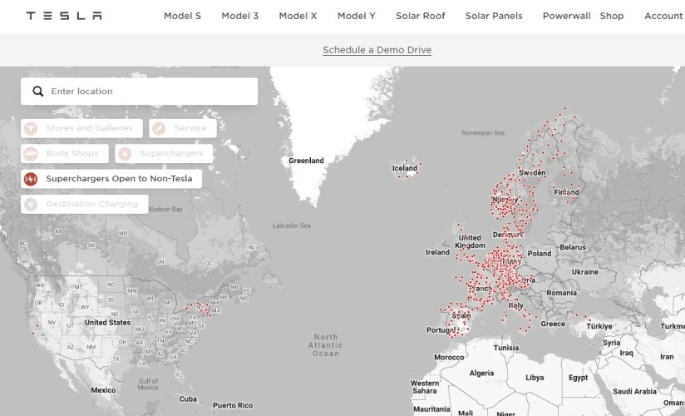The width and height of the screenshot is (685, 416).
Task: Click the Body Shops filter icon
Action: [31, 154]
